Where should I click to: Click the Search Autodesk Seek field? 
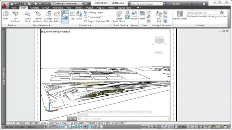[204, 13]
